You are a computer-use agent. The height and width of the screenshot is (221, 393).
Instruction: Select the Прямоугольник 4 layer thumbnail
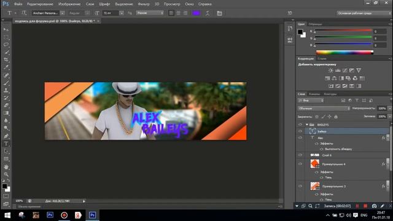(315, 164)
